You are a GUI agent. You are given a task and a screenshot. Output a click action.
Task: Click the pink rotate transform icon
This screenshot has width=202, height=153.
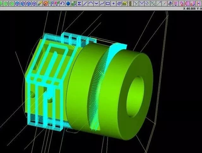(181, 3)
